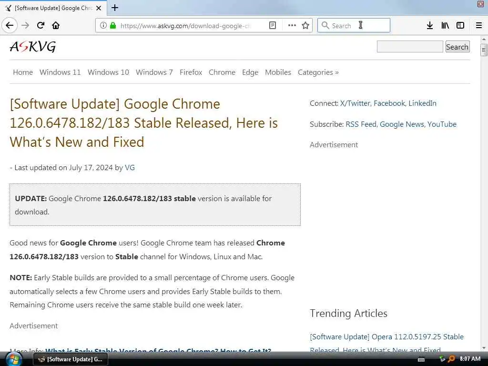Open the X/Twitter link
Screen dimensions: 488x366
[x=355, y=103]
